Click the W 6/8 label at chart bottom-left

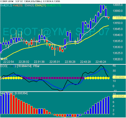coord(4,59)
